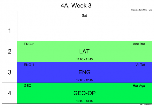This screenshot has width=154, height=109.
Task: Click the 13:00 - 13:45 time label
Action: pos(84,101)
